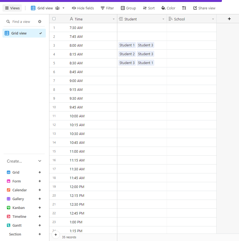
Task: Click Student 3 chip in 8:00 AM row
Action: click(x=145, y=45)
